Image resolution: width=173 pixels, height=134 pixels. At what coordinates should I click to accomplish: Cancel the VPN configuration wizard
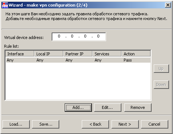pos(154,124)
